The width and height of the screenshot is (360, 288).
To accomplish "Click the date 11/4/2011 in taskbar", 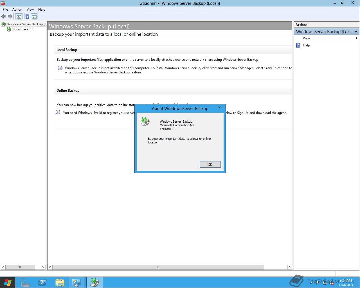I will click(x=346, y=285).
